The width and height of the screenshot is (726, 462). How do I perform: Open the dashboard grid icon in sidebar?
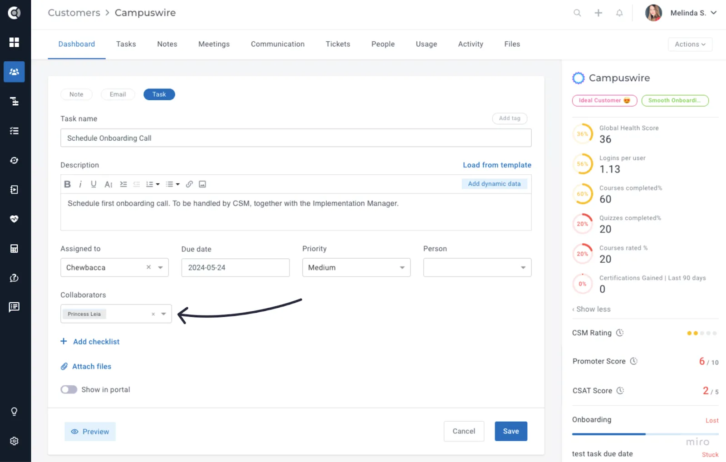14,42
